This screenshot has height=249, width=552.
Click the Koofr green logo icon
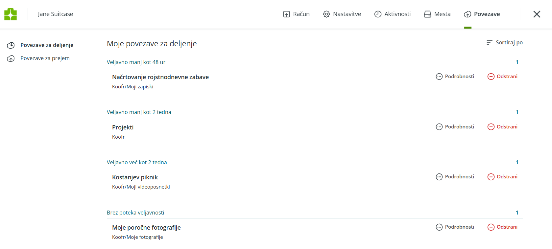click(x=11, y=14)
